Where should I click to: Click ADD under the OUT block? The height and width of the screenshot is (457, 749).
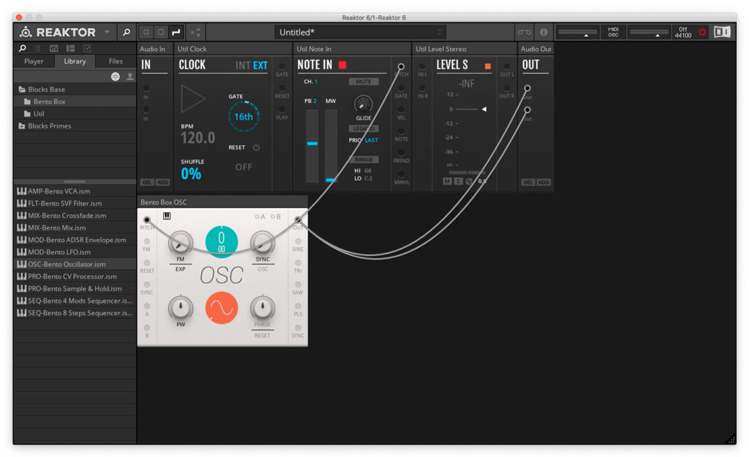[x=543, y=182]
